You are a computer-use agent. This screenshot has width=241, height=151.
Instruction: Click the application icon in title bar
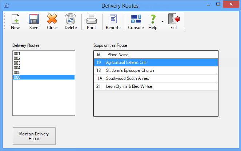click(7, 5)
